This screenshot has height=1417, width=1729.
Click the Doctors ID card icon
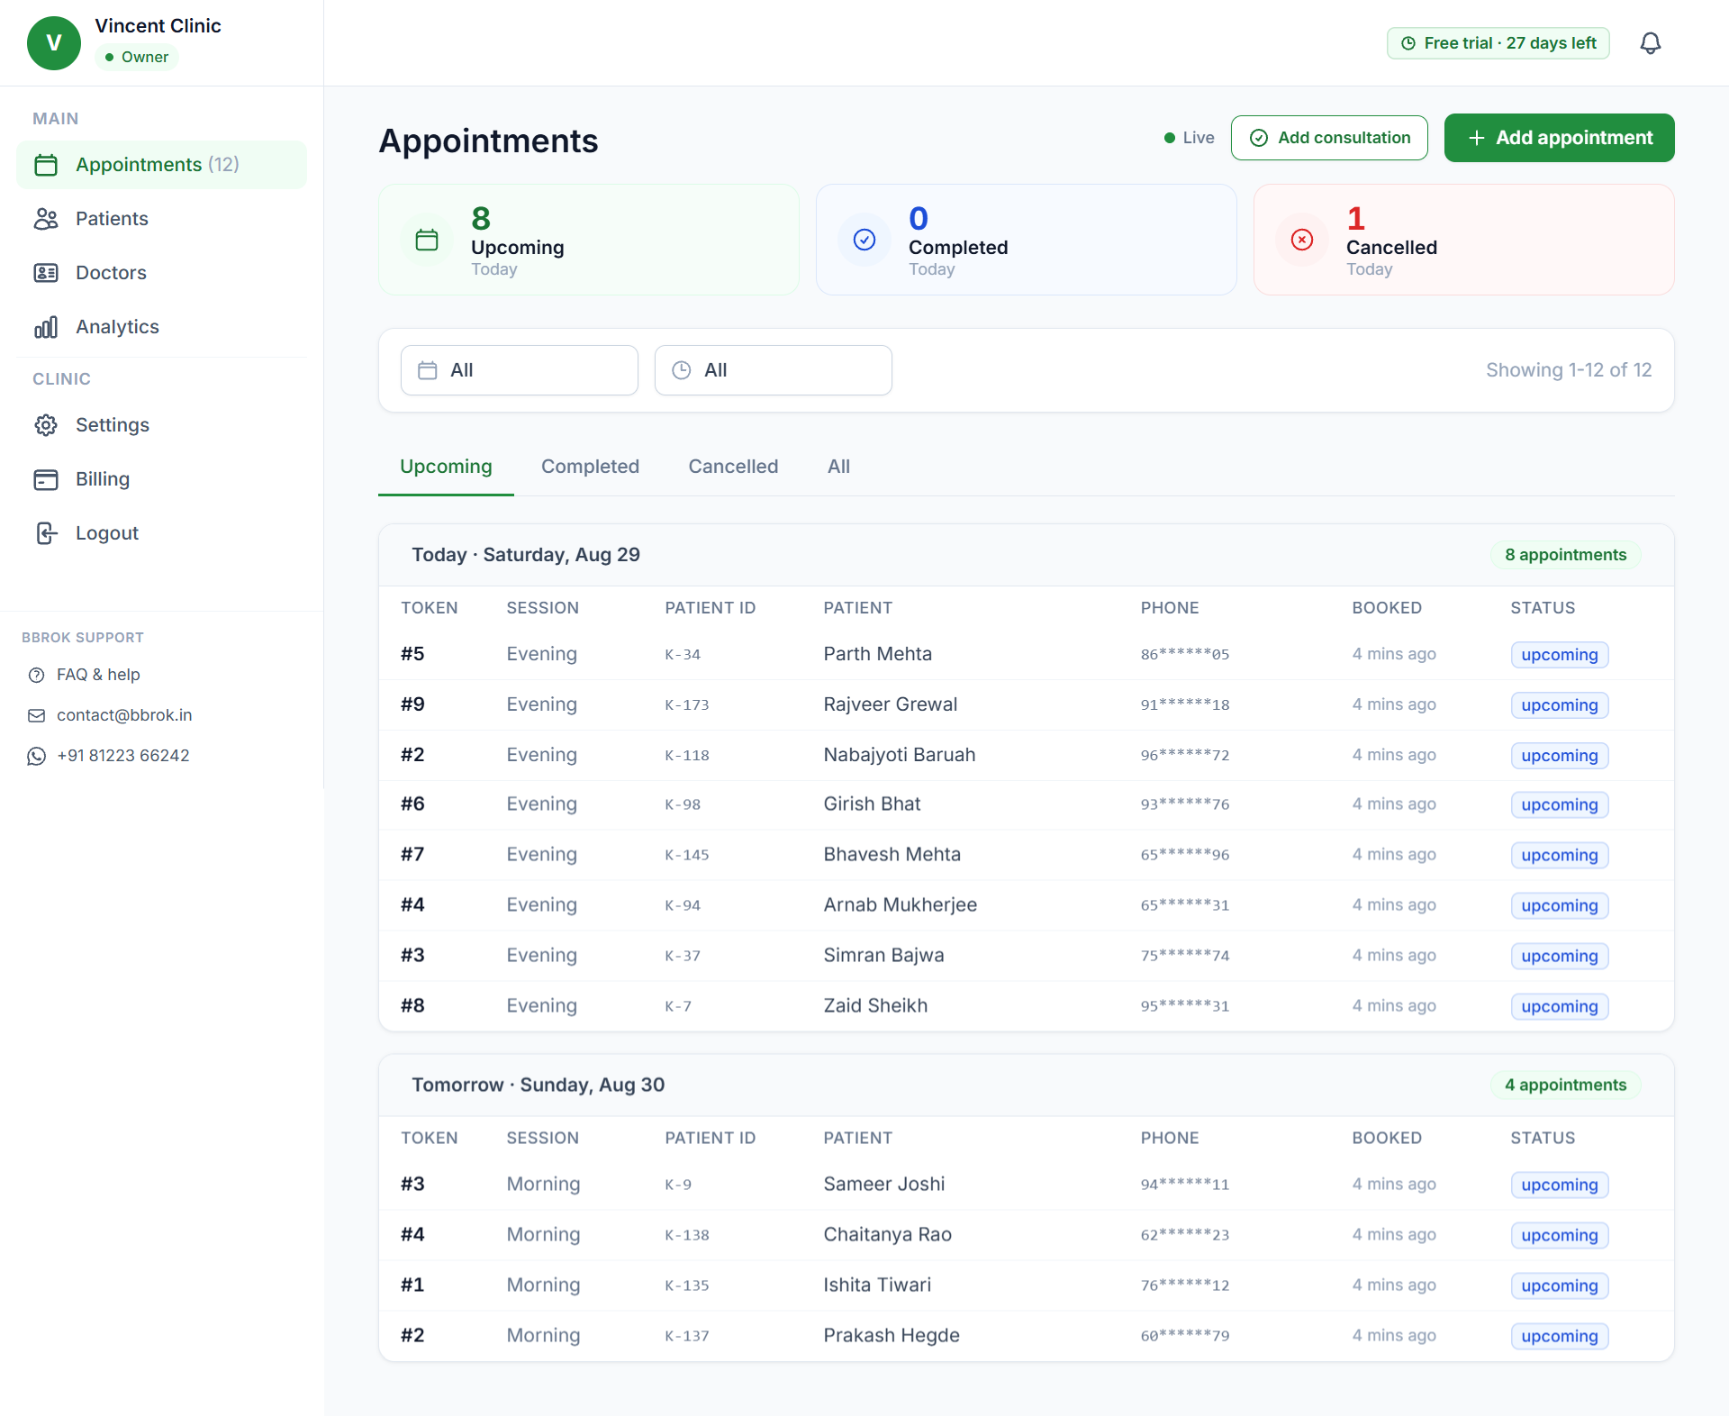tap(46, 273)
